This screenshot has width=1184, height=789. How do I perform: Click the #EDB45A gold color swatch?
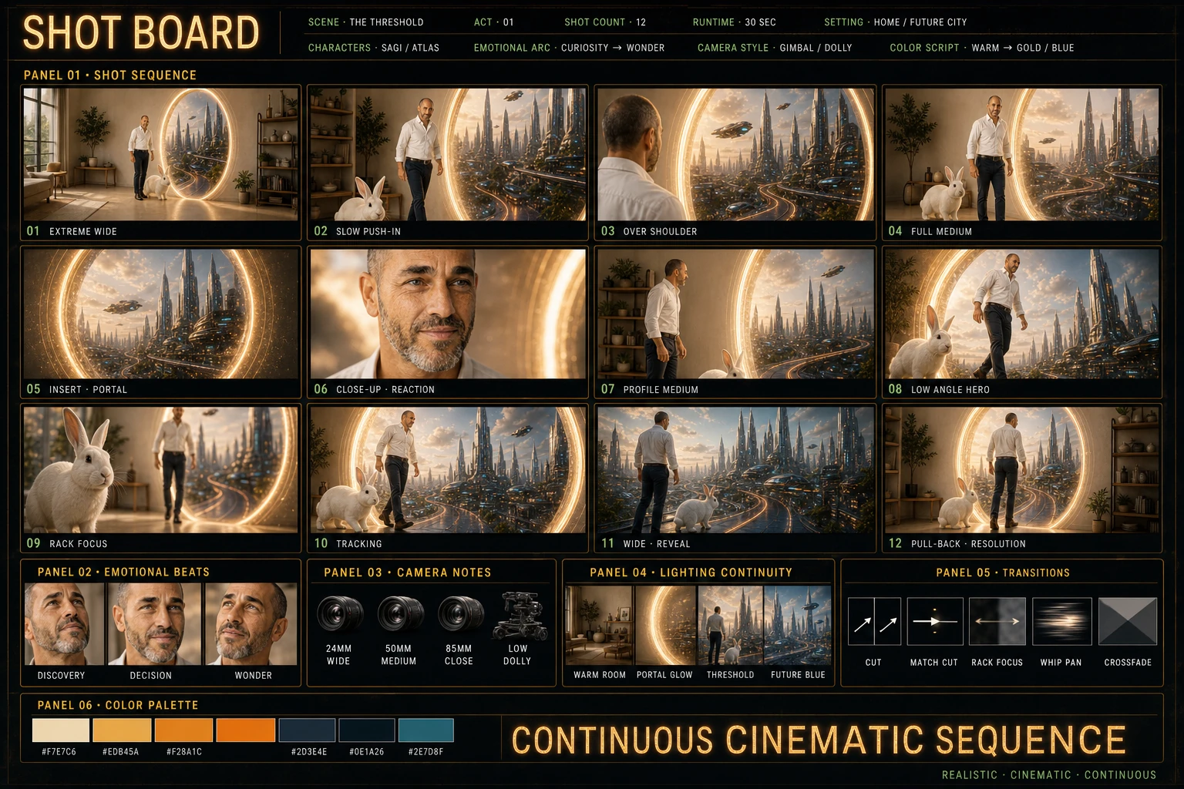122,730
